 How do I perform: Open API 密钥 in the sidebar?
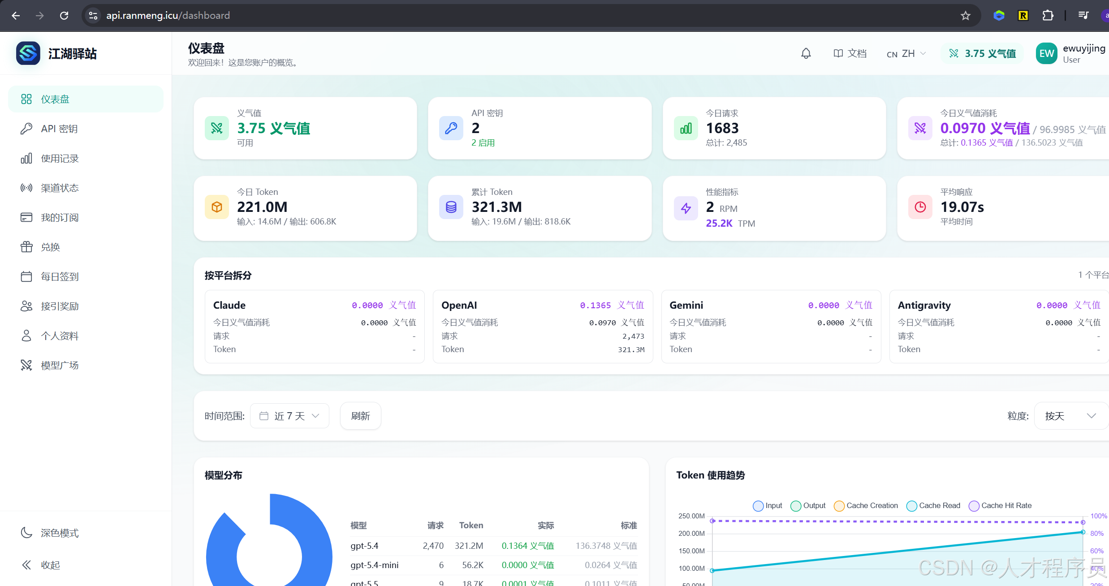[x=86, y=129]
